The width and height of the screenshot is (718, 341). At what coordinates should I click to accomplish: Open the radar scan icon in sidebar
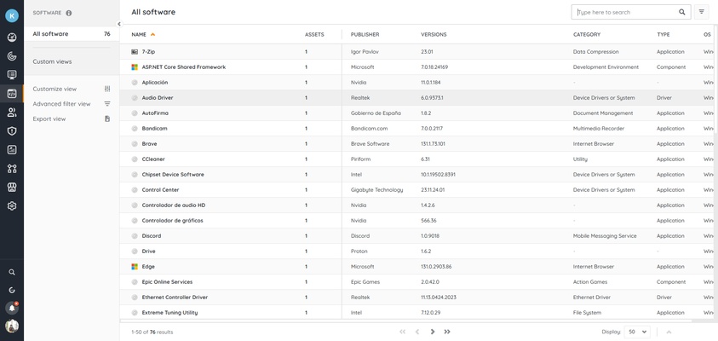click(12, 56)
